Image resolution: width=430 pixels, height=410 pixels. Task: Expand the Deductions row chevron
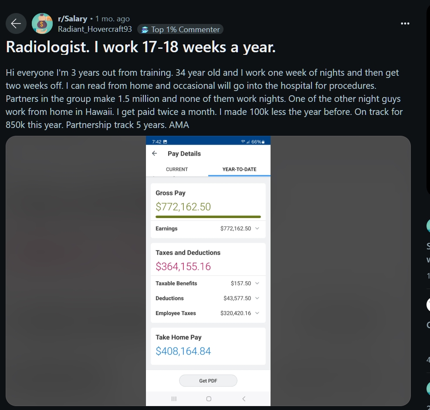coord(257,298)
